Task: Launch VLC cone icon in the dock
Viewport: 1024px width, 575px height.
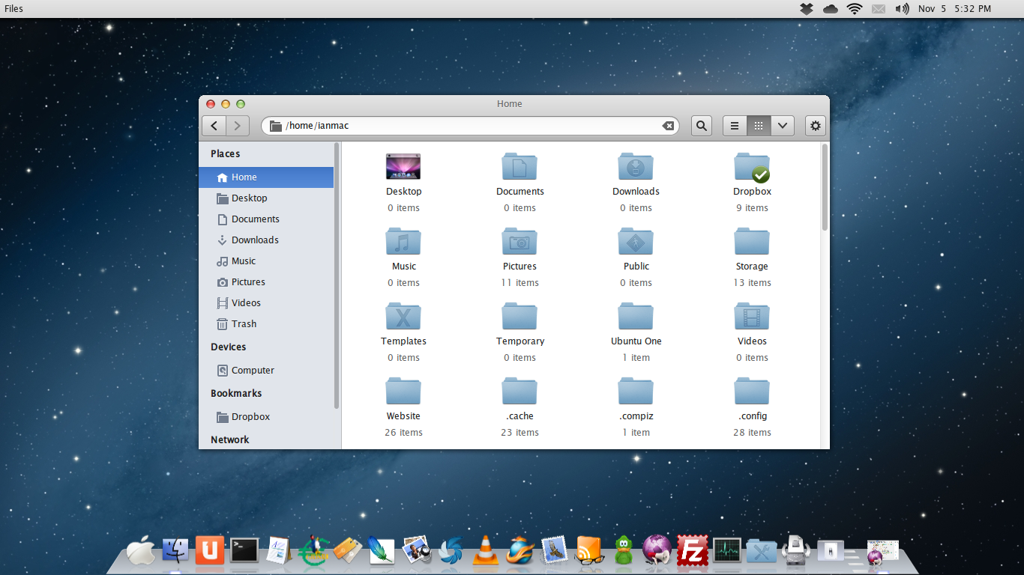Action: [x=486, y=552]
